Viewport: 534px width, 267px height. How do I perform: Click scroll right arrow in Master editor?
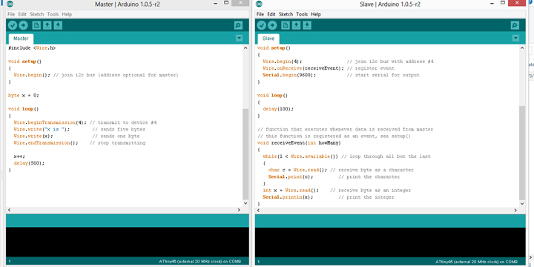tap(240, 211)
